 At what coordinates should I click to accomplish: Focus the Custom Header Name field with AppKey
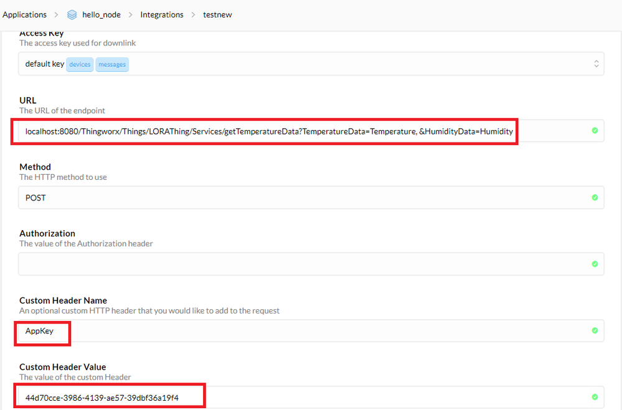311,331
